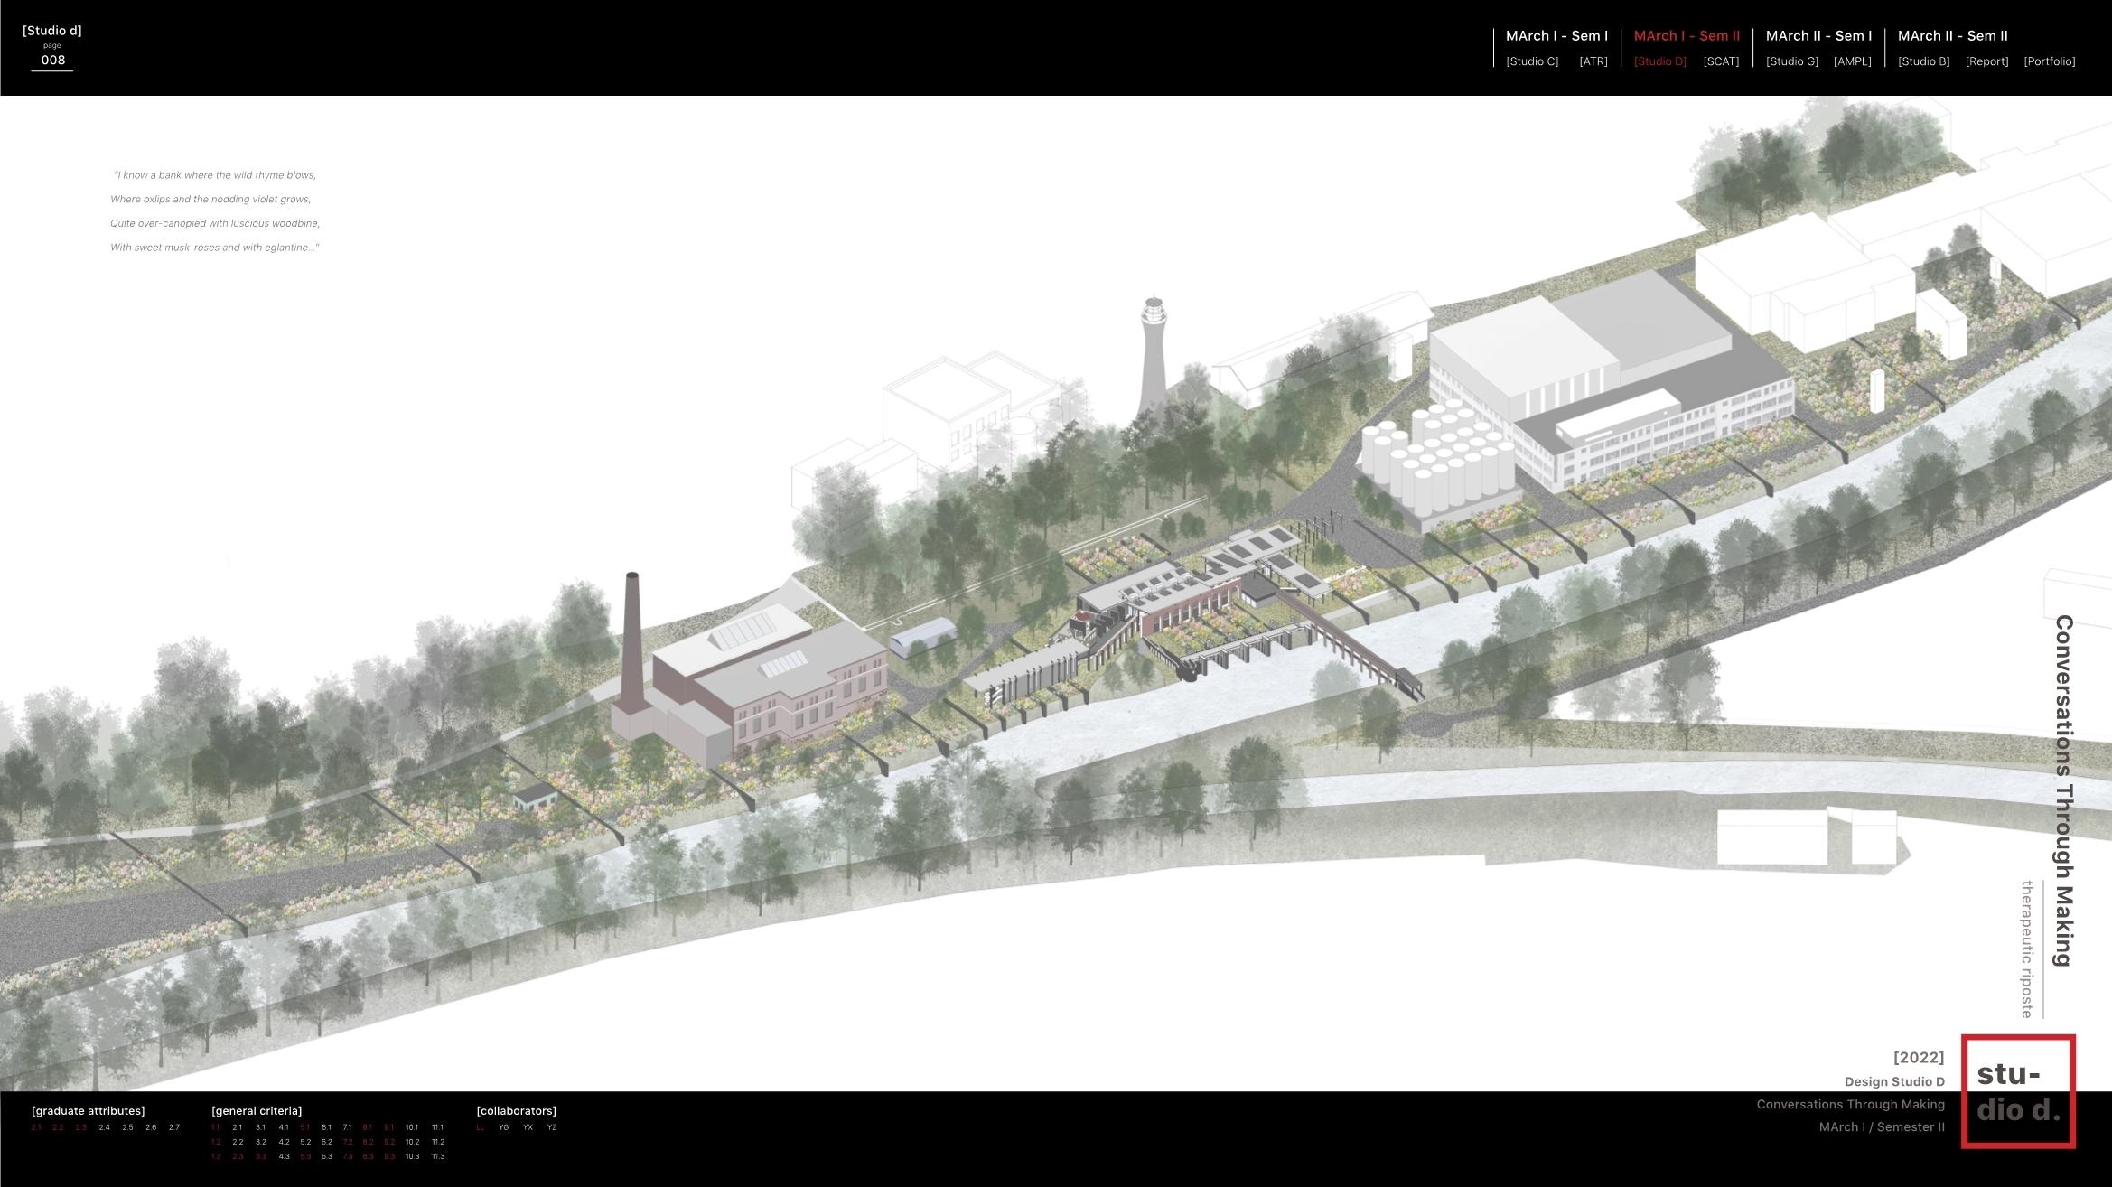Select general criteria 10.1
This screenshot has width=2112, height=1187.
point(412,1127)
